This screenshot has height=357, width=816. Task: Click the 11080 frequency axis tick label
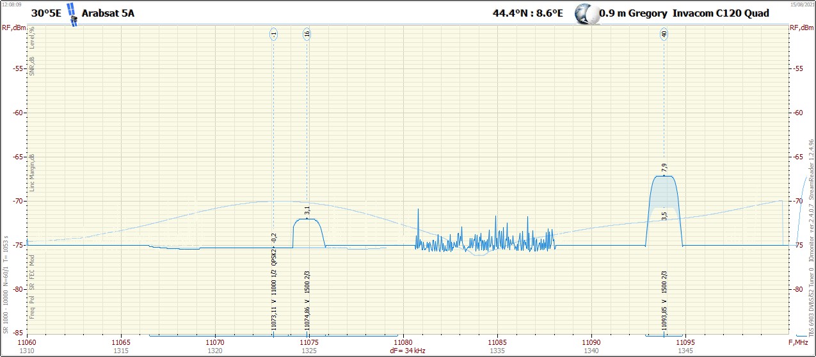pyautogui.click(x=404, y=343)
